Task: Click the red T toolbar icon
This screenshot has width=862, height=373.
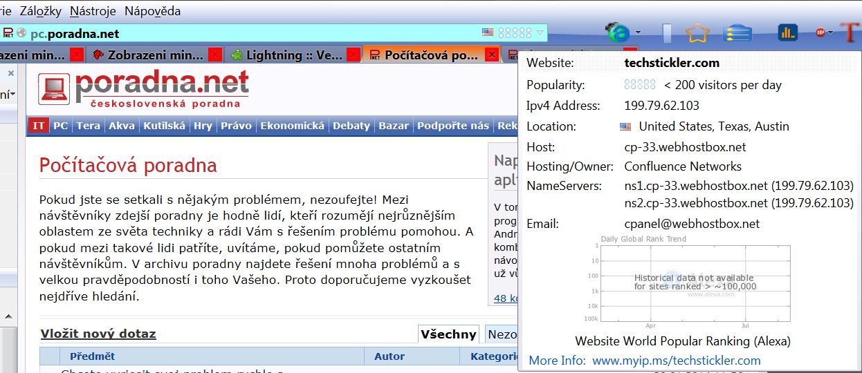Action: [x=850, y=32]
